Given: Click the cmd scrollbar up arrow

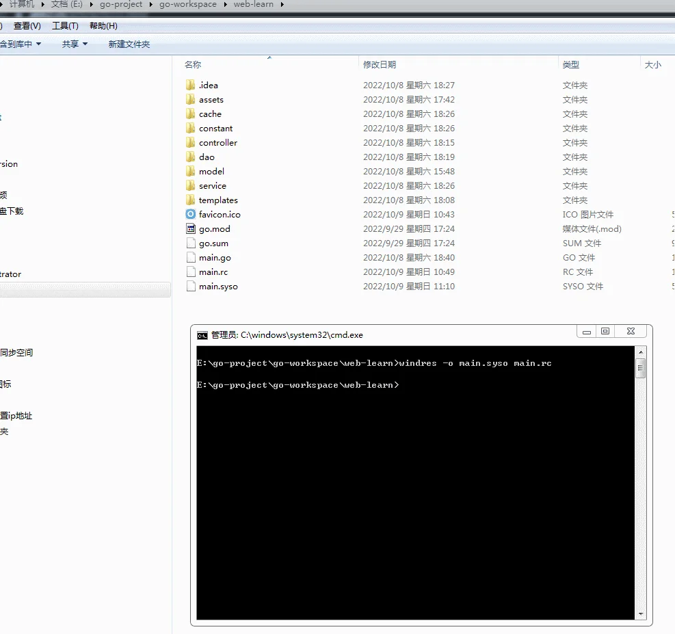Looking at the screenshot, I should click(x=641, y=352).
